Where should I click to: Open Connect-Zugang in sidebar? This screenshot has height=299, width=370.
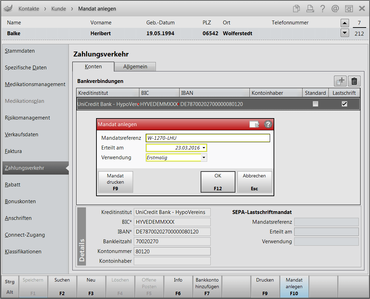tap(25, 235)
